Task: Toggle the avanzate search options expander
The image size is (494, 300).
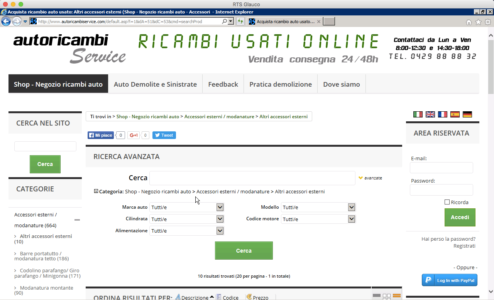Action: tap(370, 178)
